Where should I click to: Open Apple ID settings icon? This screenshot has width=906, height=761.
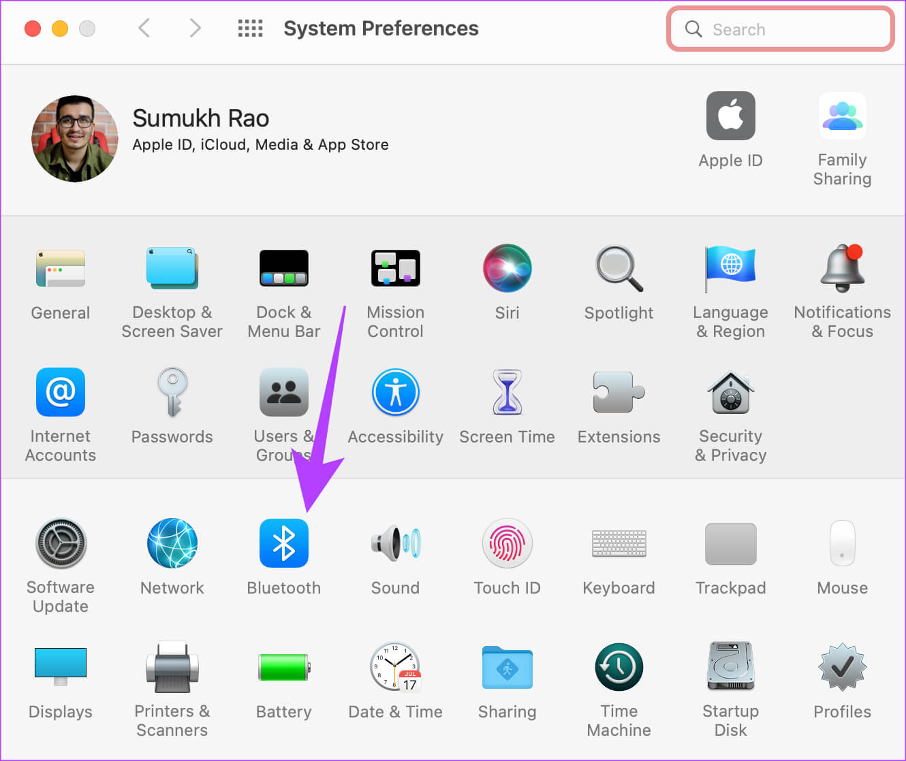731,116
